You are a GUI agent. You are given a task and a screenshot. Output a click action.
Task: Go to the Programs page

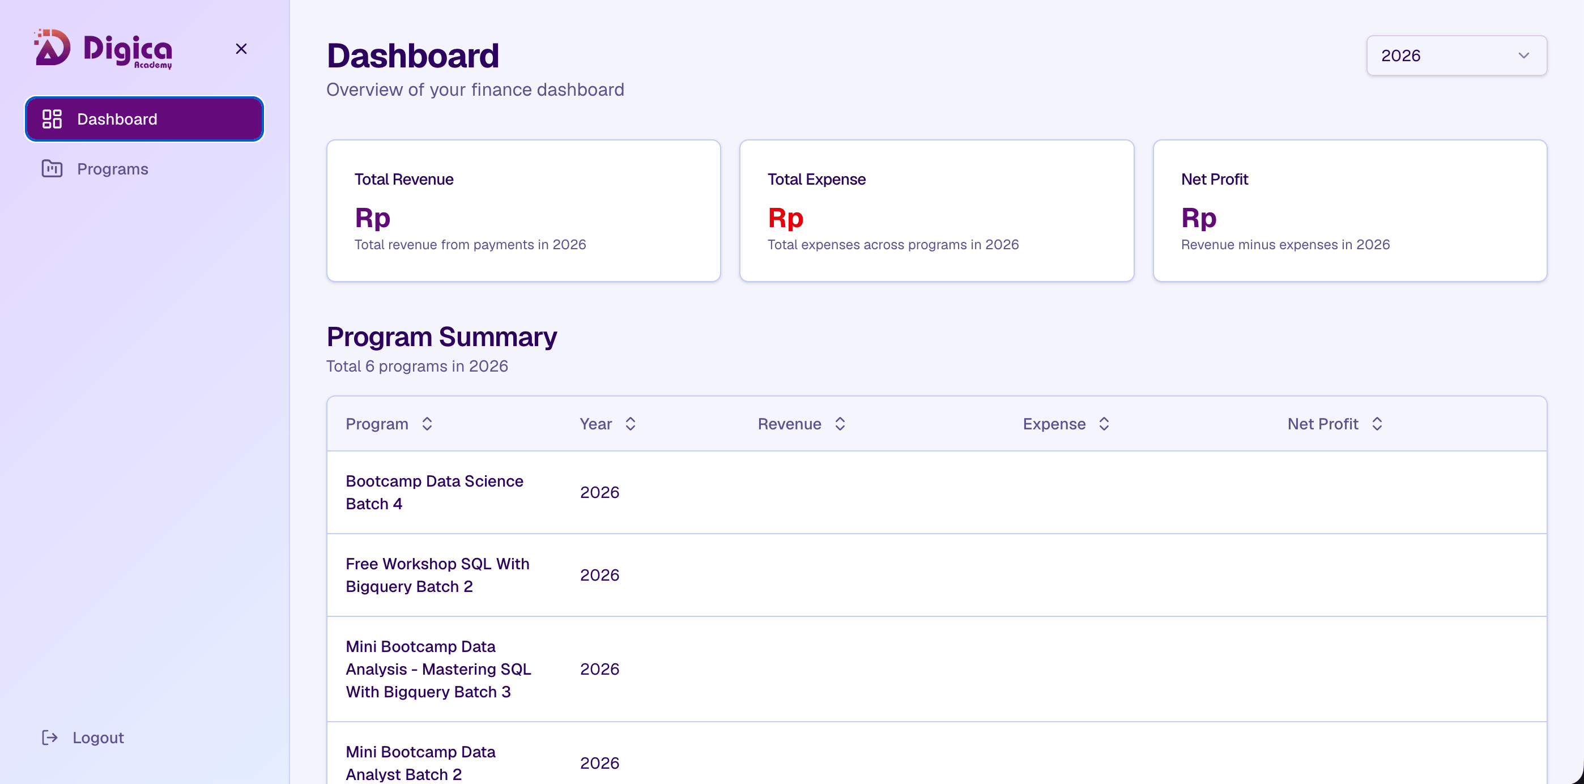click(144, 168)
